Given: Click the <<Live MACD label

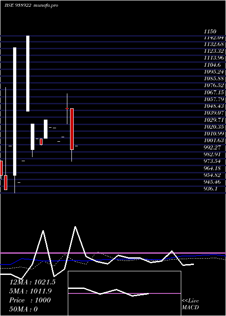Looking at the screenshot, I should 190,304.
